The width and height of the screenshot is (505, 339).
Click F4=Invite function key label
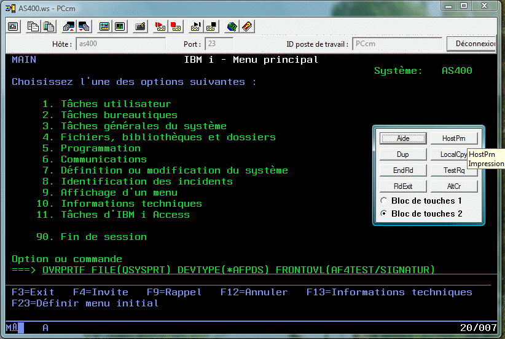point(101,292)
